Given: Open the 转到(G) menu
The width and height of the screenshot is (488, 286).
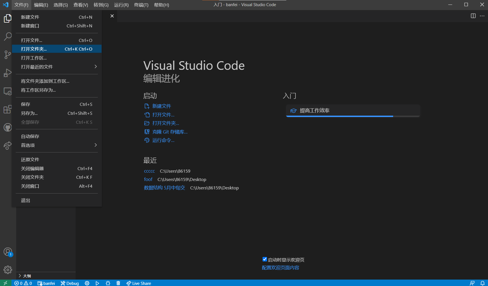Looking at the screenshot, I should [101, 5].
